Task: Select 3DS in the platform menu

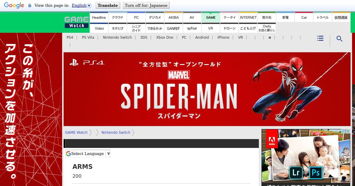Action: pos(144,37)
